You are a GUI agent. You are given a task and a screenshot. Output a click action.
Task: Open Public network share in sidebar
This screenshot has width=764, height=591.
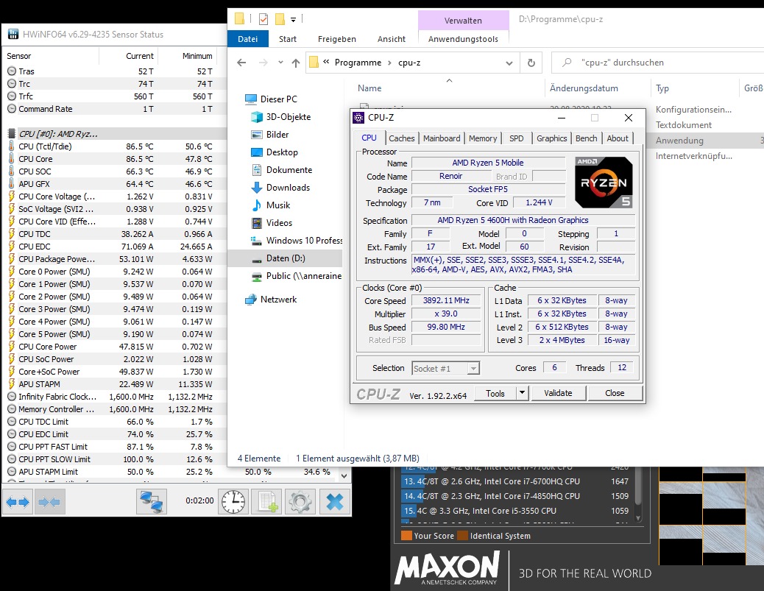click(x=296, y=276)
